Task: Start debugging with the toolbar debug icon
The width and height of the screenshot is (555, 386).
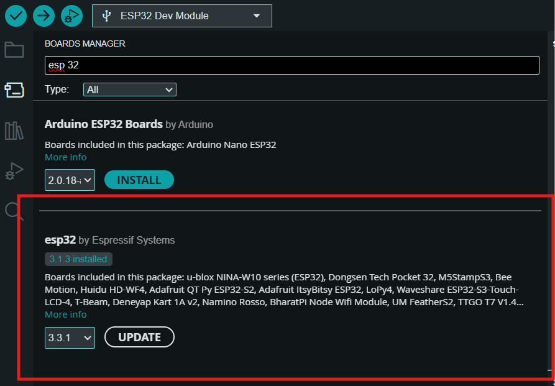Action: pos(71,16)
